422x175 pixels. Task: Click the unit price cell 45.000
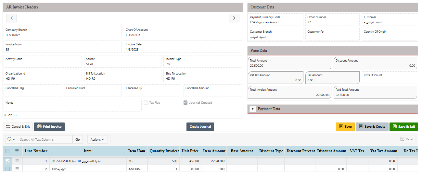pyautogui.click(x=190, y=161)
